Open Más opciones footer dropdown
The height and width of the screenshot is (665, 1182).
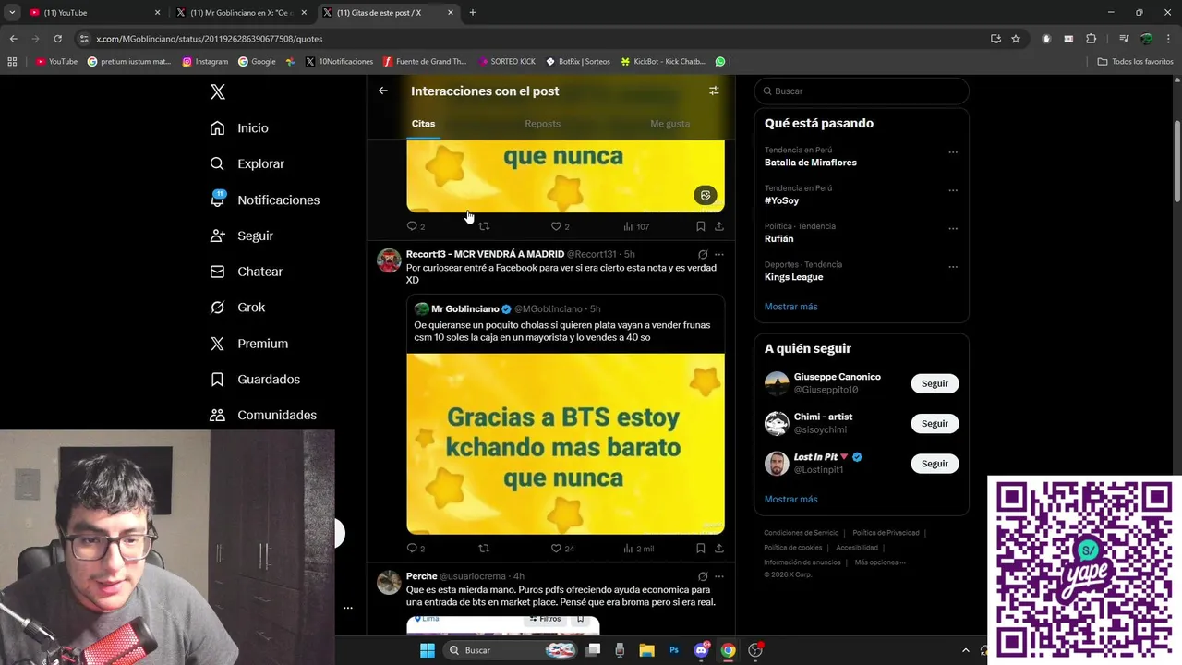click(880, 562)
